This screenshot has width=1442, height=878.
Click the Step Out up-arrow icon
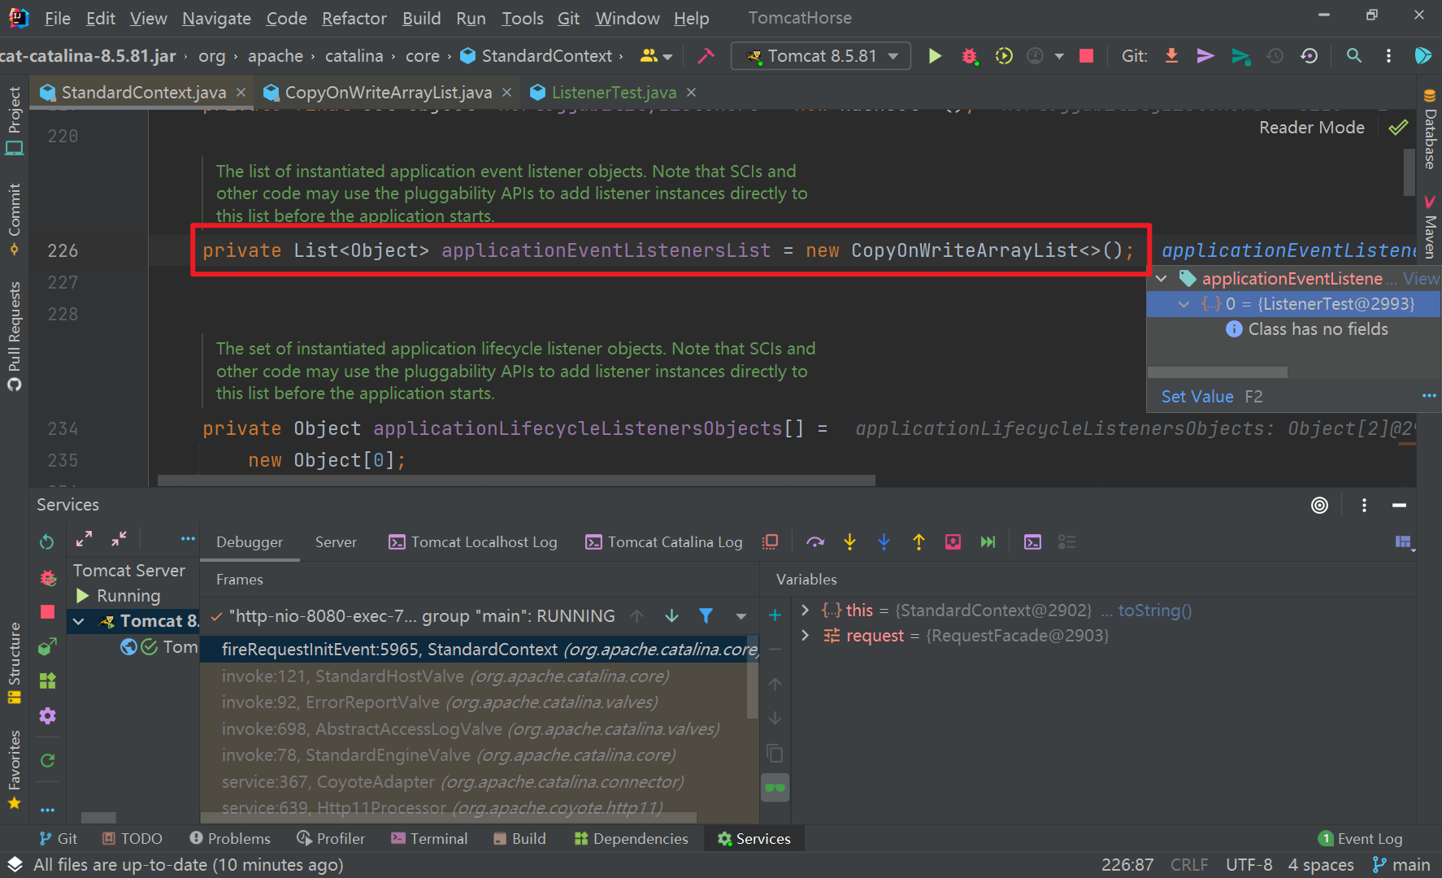pyautogui.click(x=919, y=542)
